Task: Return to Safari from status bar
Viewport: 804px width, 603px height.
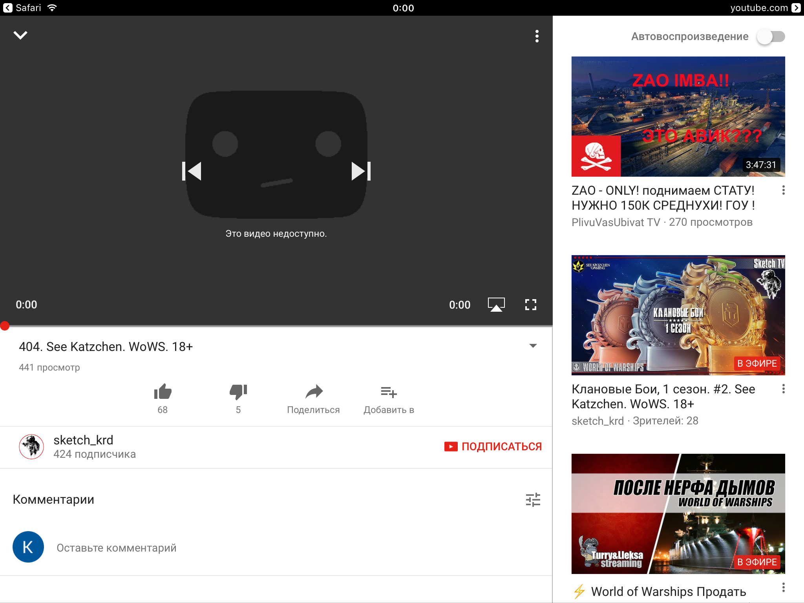Action: click(x=22, y=8)
